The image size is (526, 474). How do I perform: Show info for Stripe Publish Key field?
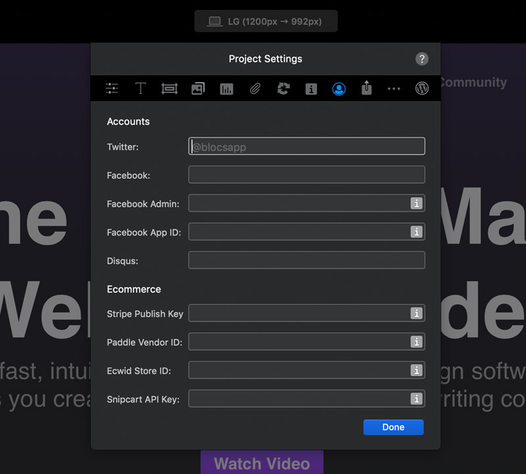(416, 314)
